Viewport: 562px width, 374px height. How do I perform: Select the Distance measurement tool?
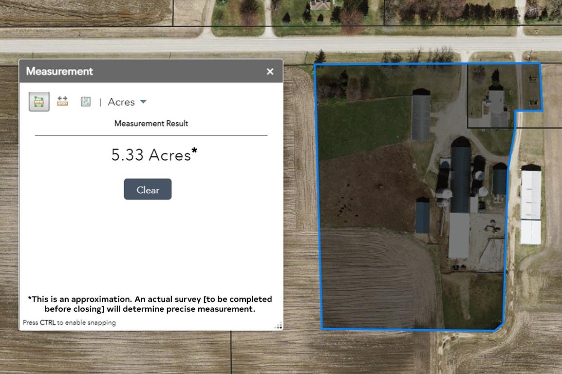tap(62, 101)
